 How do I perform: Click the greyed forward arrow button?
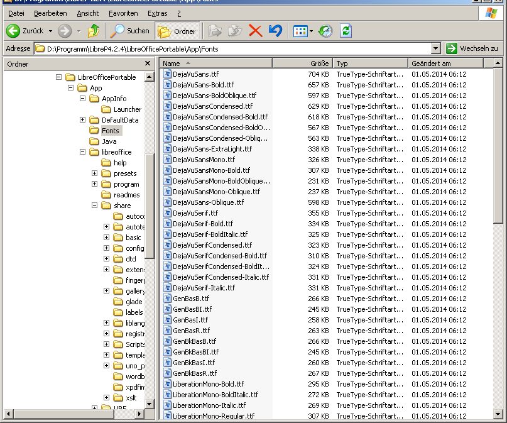tap(65, 31)
